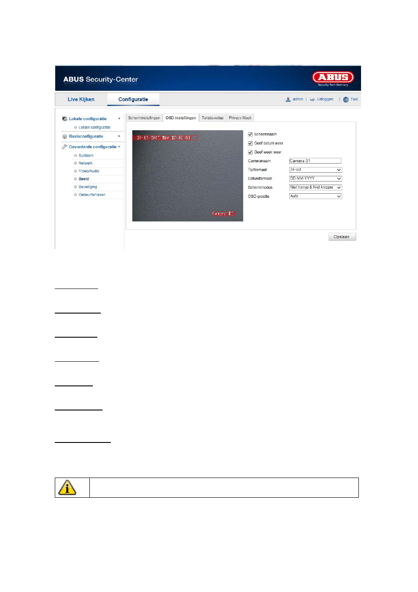Click the OSD-grootte label text
418x592 pixels.
point(259,196)
